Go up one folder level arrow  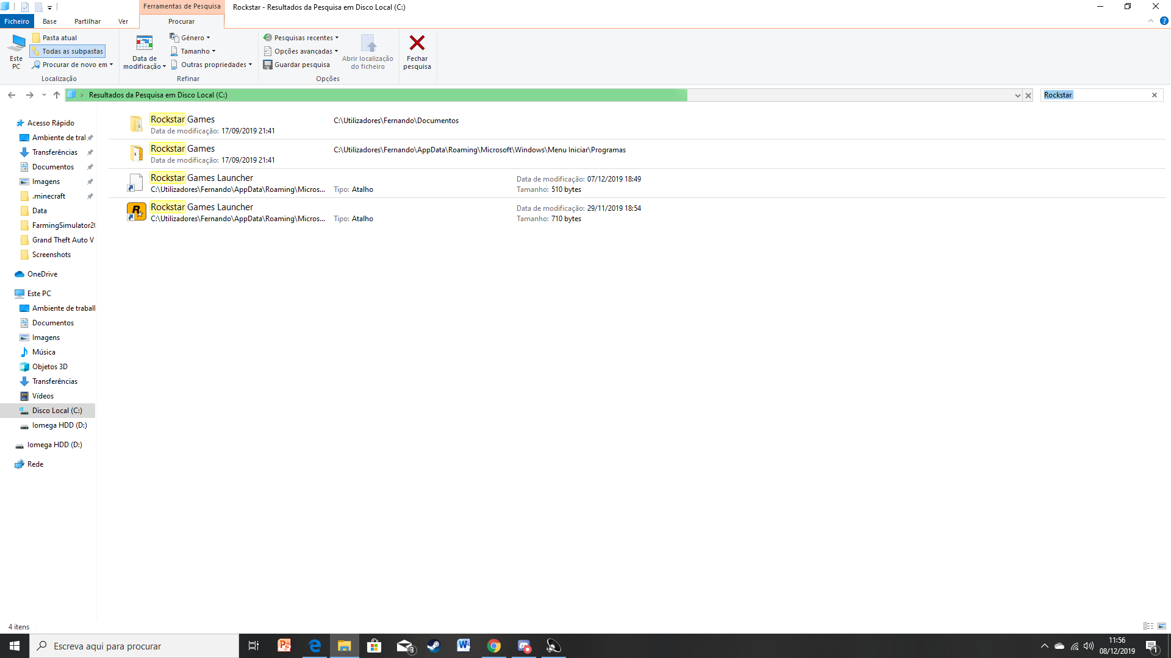point(57,95)
